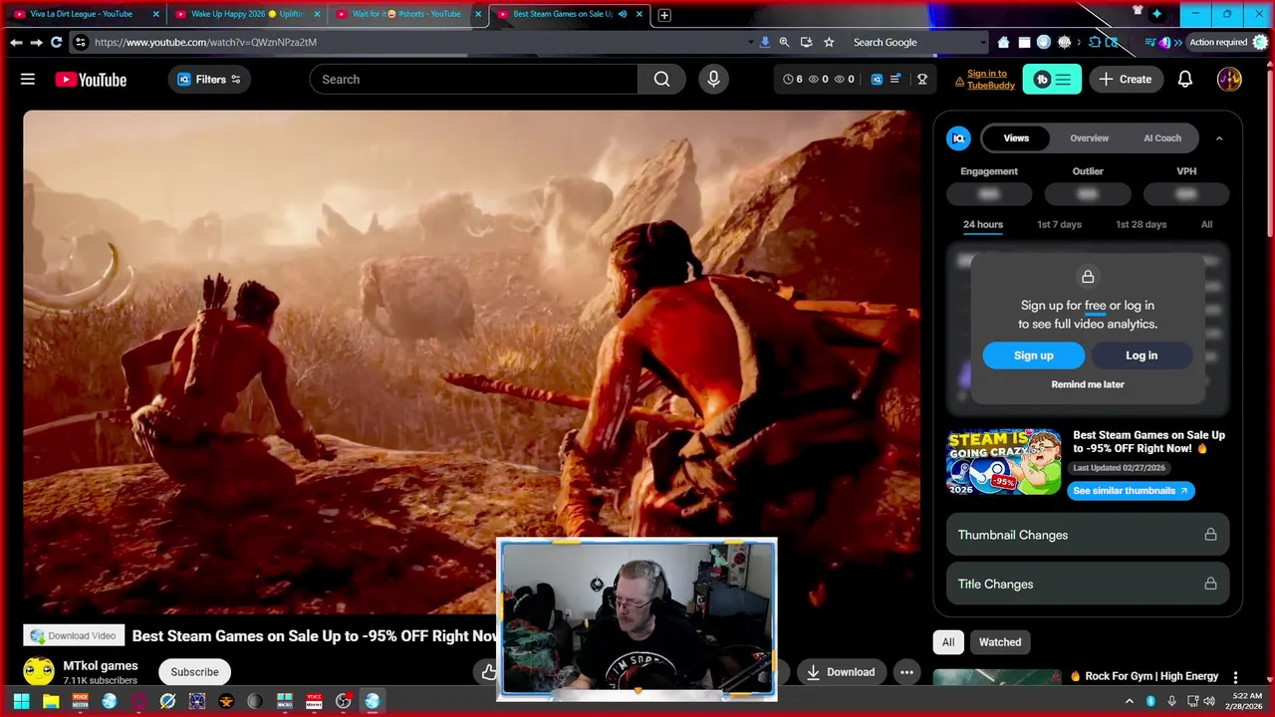The image size is (1275, 717).
Task: Select the Views tab in vidIQ panel
Action: click(1016, 138)
